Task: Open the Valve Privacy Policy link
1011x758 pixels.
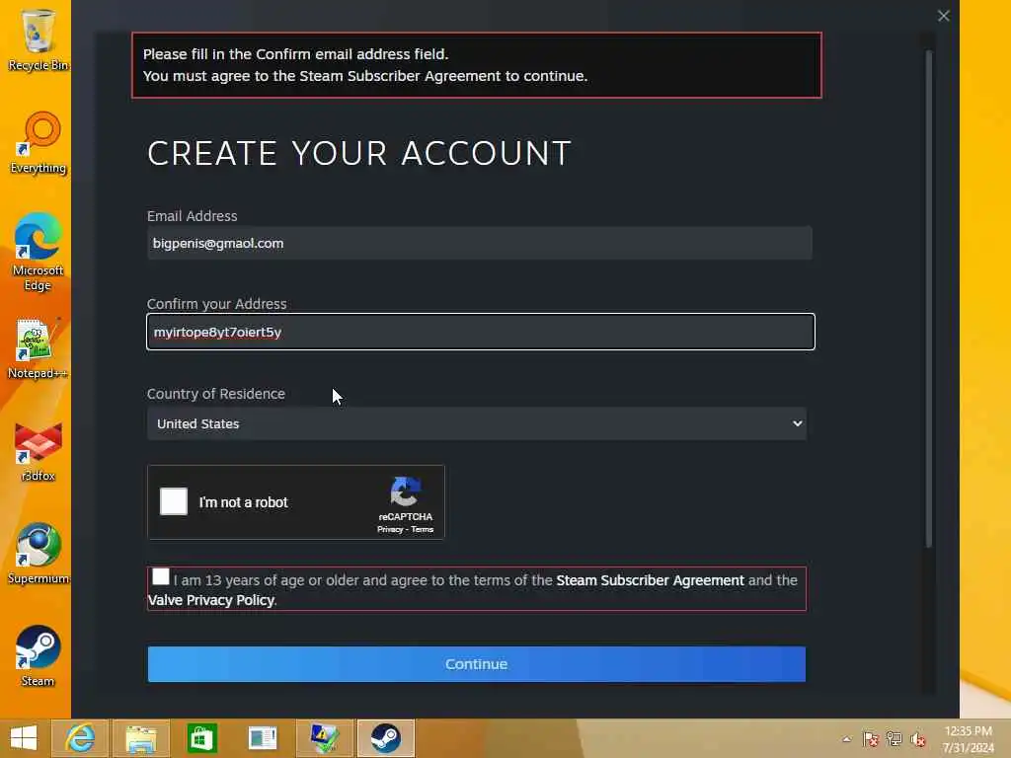Action: (x=211, y=600)
